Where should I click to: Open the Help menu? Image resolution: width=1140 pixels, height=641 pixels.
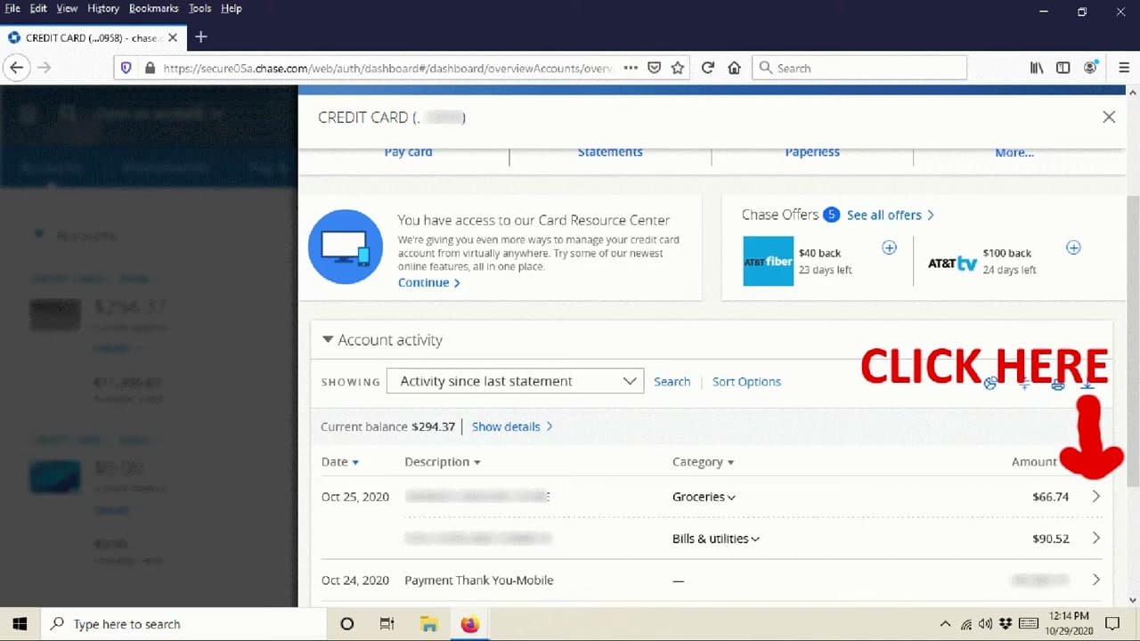tap(231, 8)
